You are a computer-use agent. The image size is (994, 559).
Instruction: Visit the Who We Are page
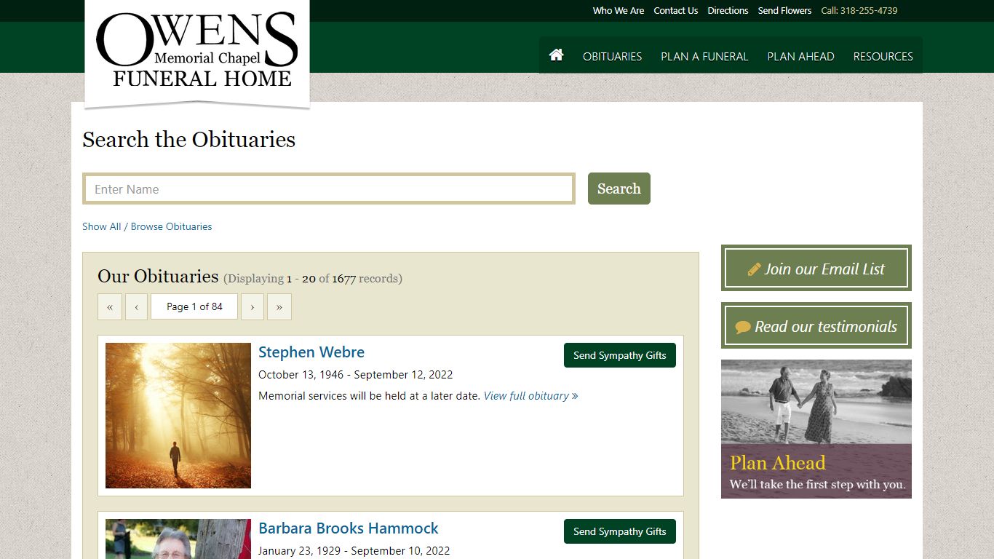point(619,10)
